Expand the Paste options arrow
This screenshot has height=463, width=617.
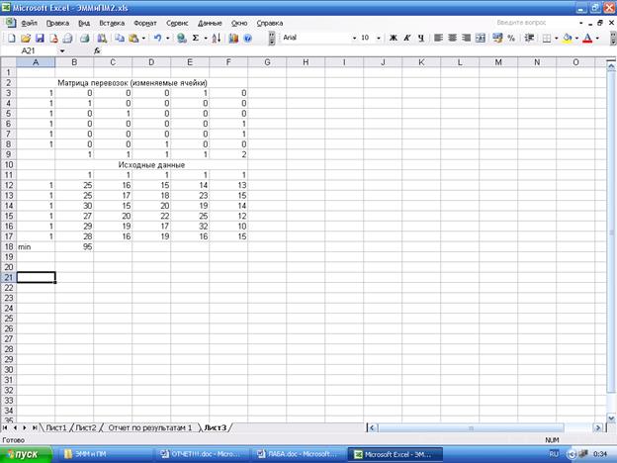click(143, 39)
